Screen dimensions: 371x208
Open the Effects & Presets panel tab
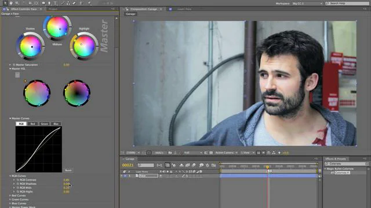click(336, 159)
